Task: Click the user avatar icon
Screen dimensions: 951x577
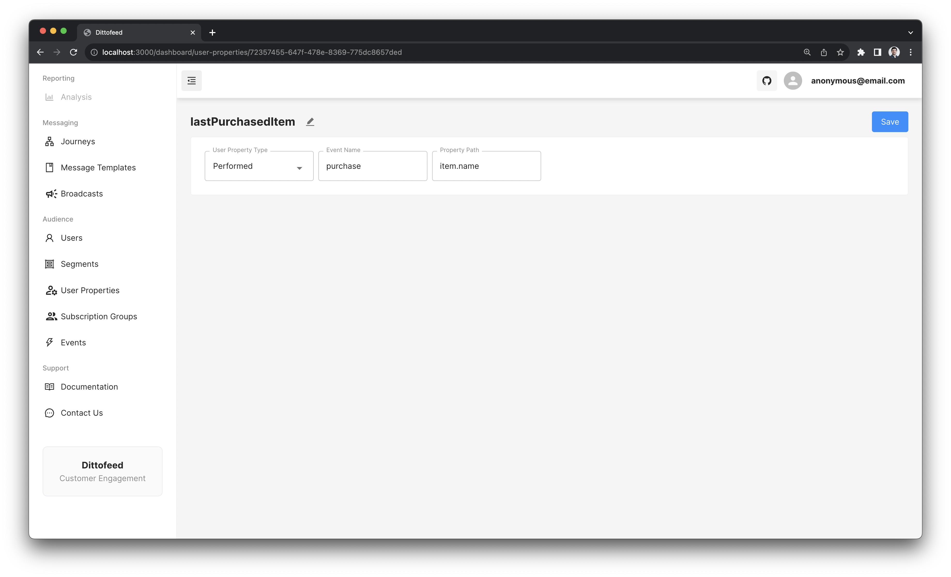Action: 793,81
